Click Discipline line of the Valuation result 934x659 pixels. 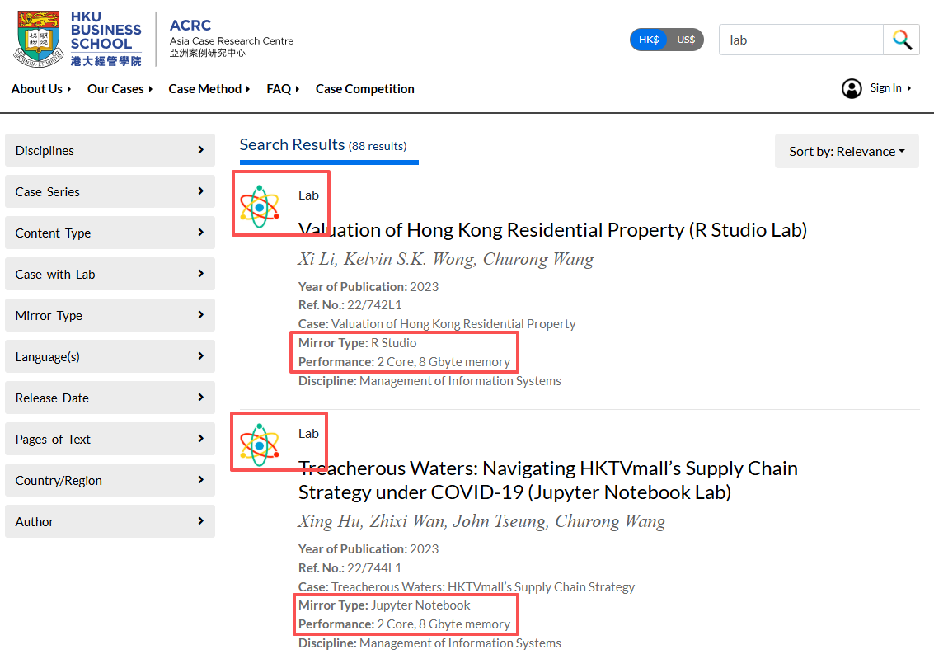[429, 381]
